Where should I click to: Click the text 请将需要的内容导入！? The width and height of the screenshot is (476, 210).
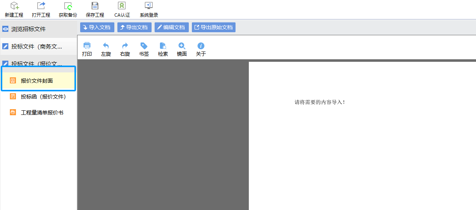click(320, 102)
